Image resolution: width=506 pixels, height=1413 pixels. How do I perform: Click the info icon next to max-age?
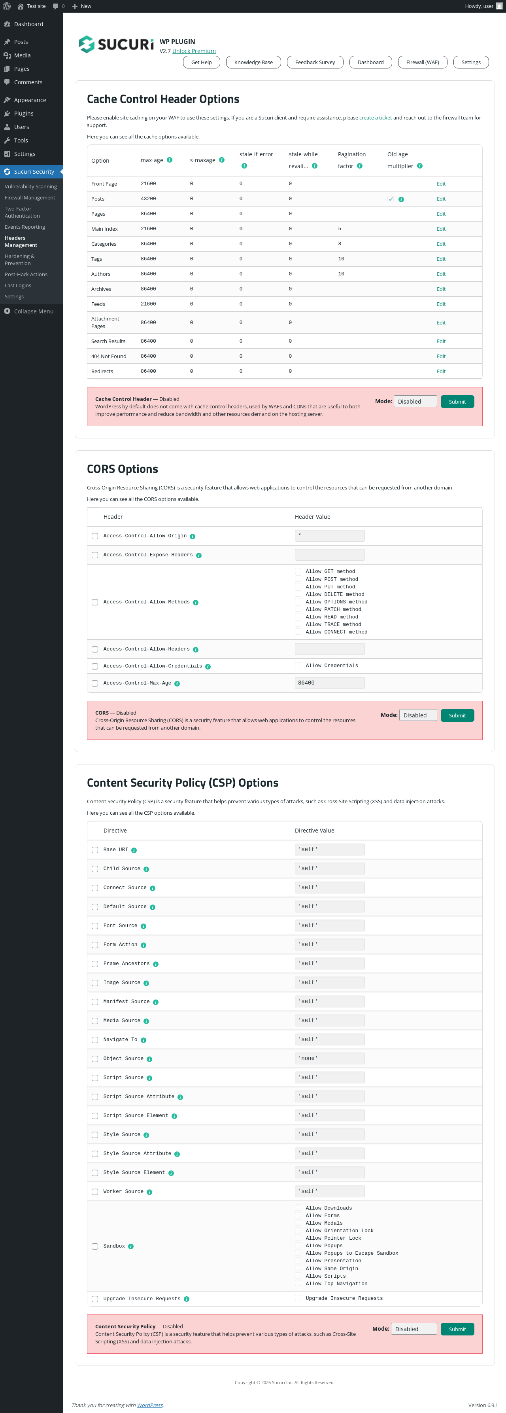click(x=170, y=160)
